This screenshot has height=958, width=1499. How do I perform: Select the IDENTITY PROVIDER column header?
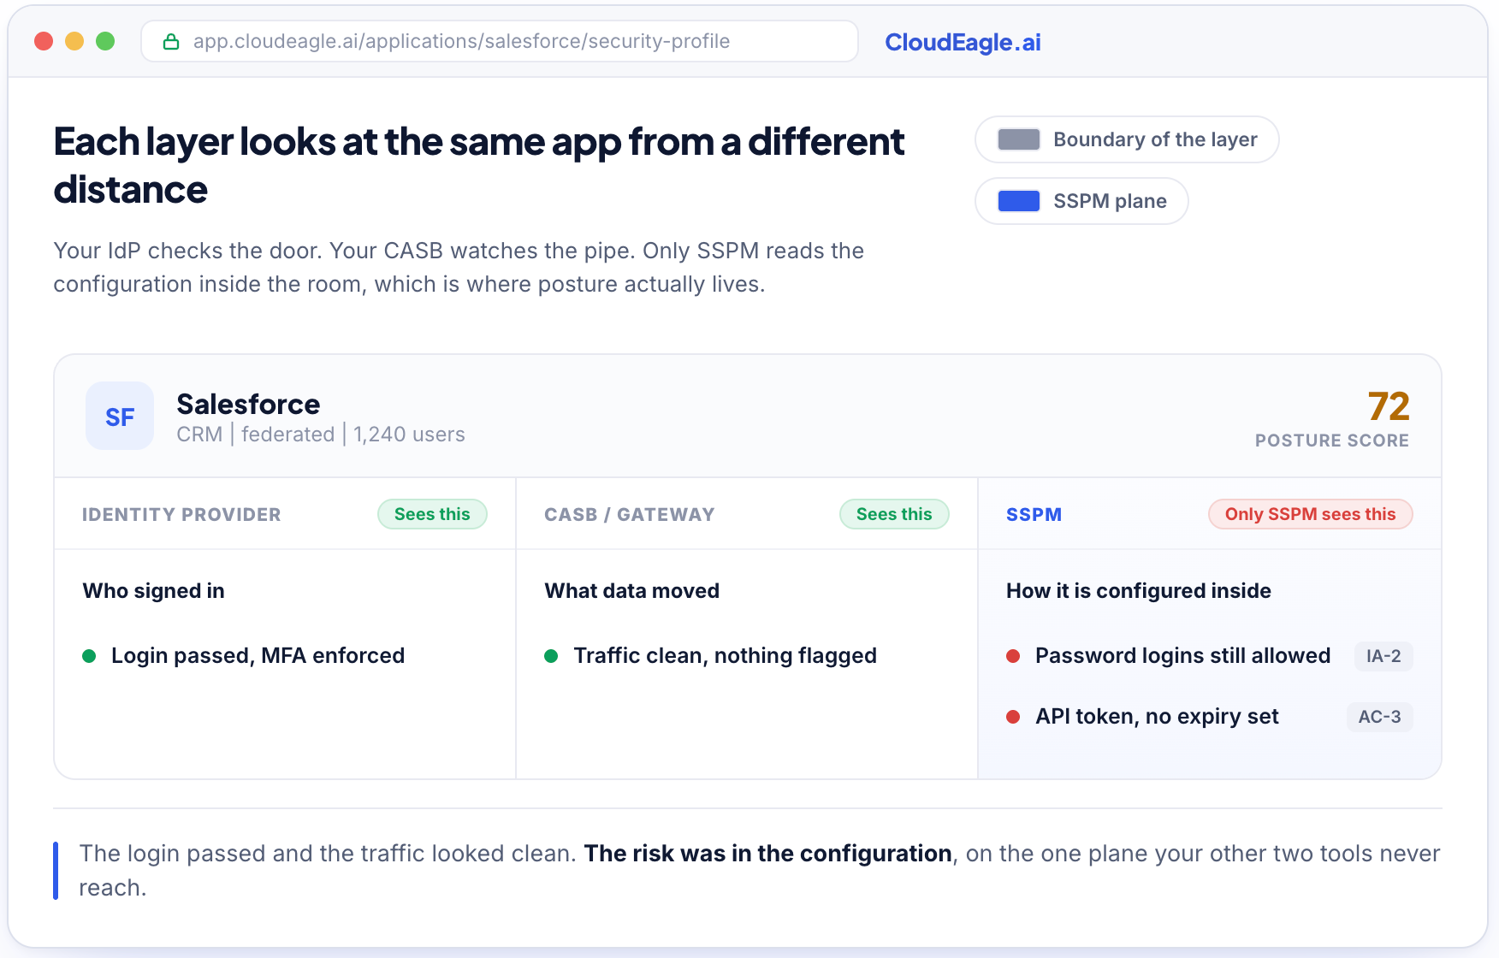click(x=181, y=515)
